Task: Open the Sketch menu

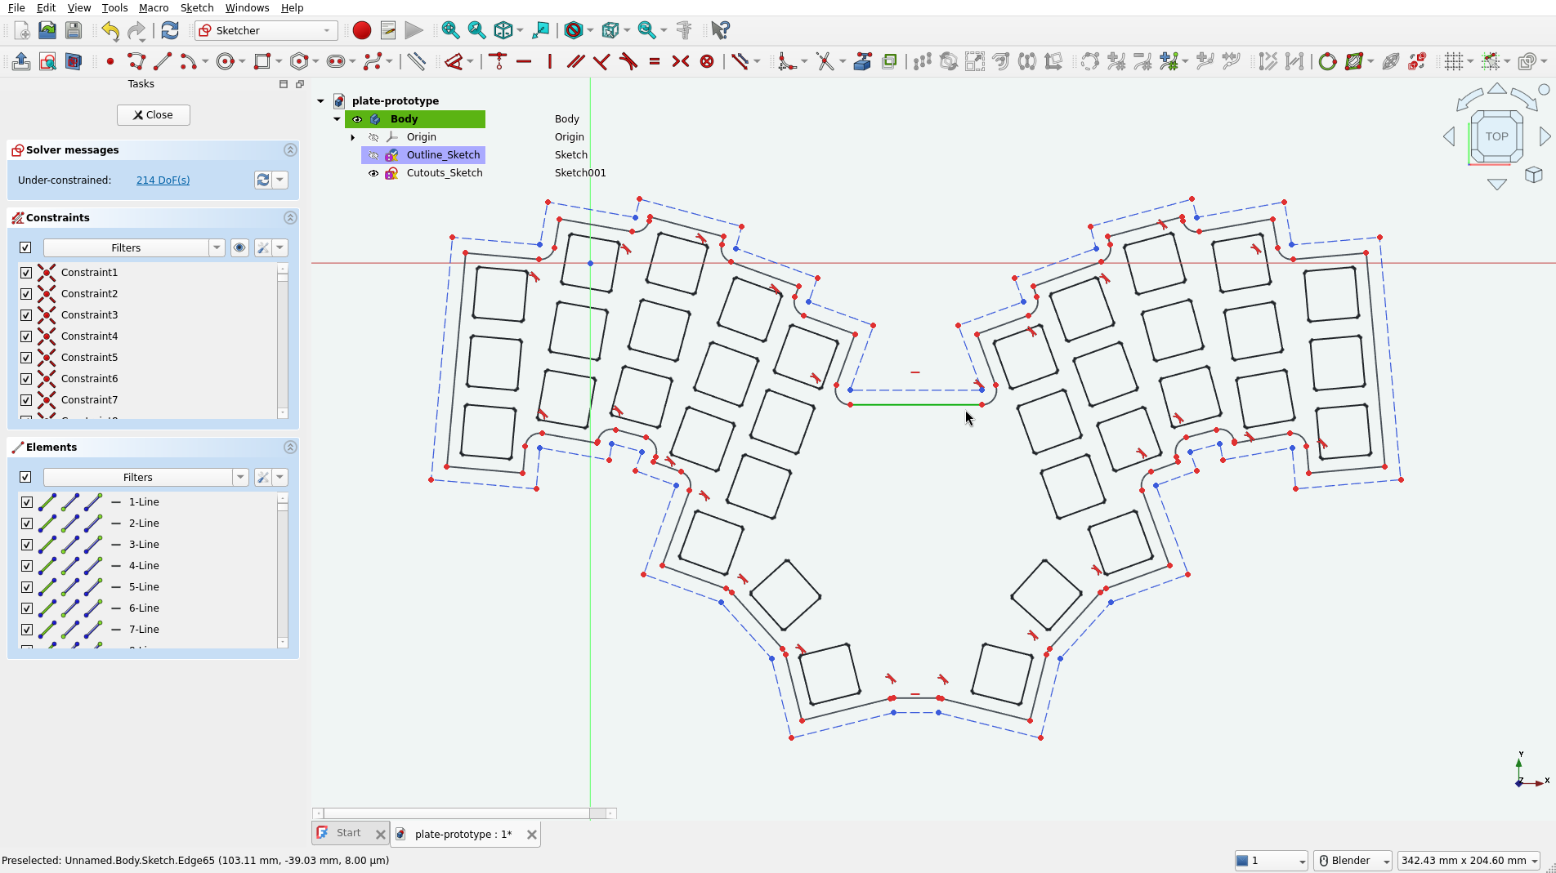Action: [x=196, y=7]
